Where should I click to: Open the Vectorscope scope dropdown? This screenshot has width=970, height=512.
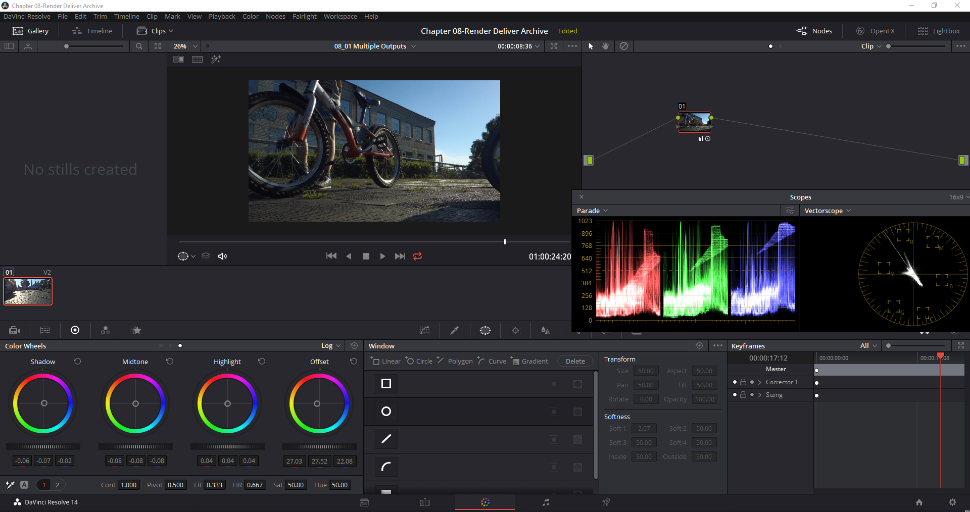pos(828,211)
